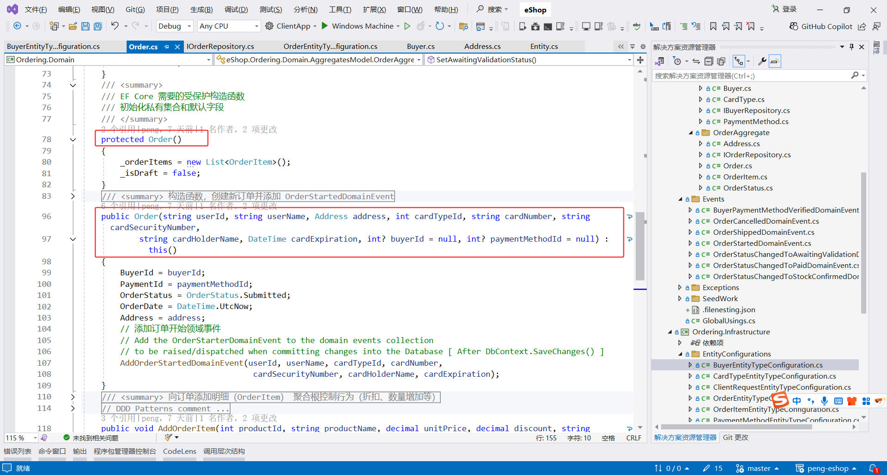Click Show All Files icon in Solution Explorer

pos(721,61)
